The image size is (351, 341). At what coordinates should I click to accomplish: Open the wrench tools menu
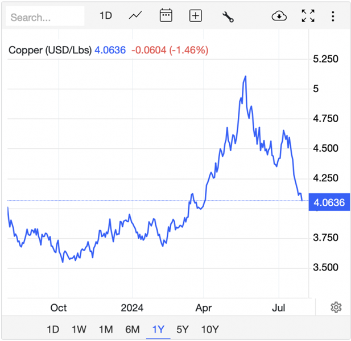point(228,17)
